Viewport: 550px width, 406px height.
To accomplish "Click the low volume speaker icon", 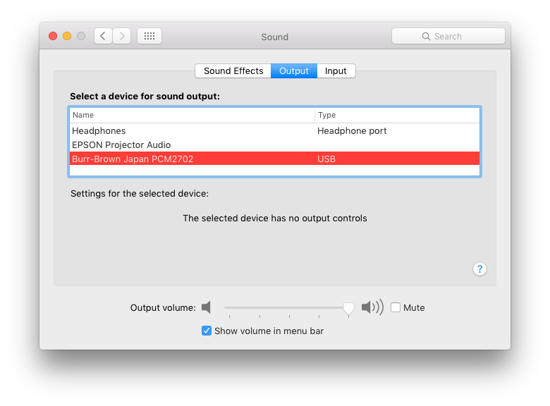I will 206,307.
